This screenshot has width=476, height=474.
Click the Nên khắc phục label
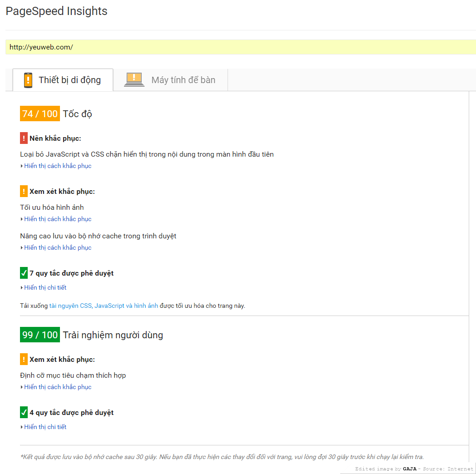tap(55, 138)
